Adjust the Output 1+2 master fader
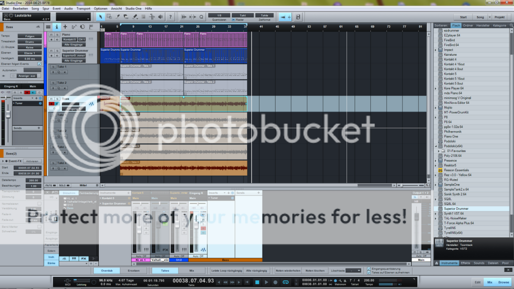This screenshot has height=289, width=514. pyautogui.click(x=417, y=217)
